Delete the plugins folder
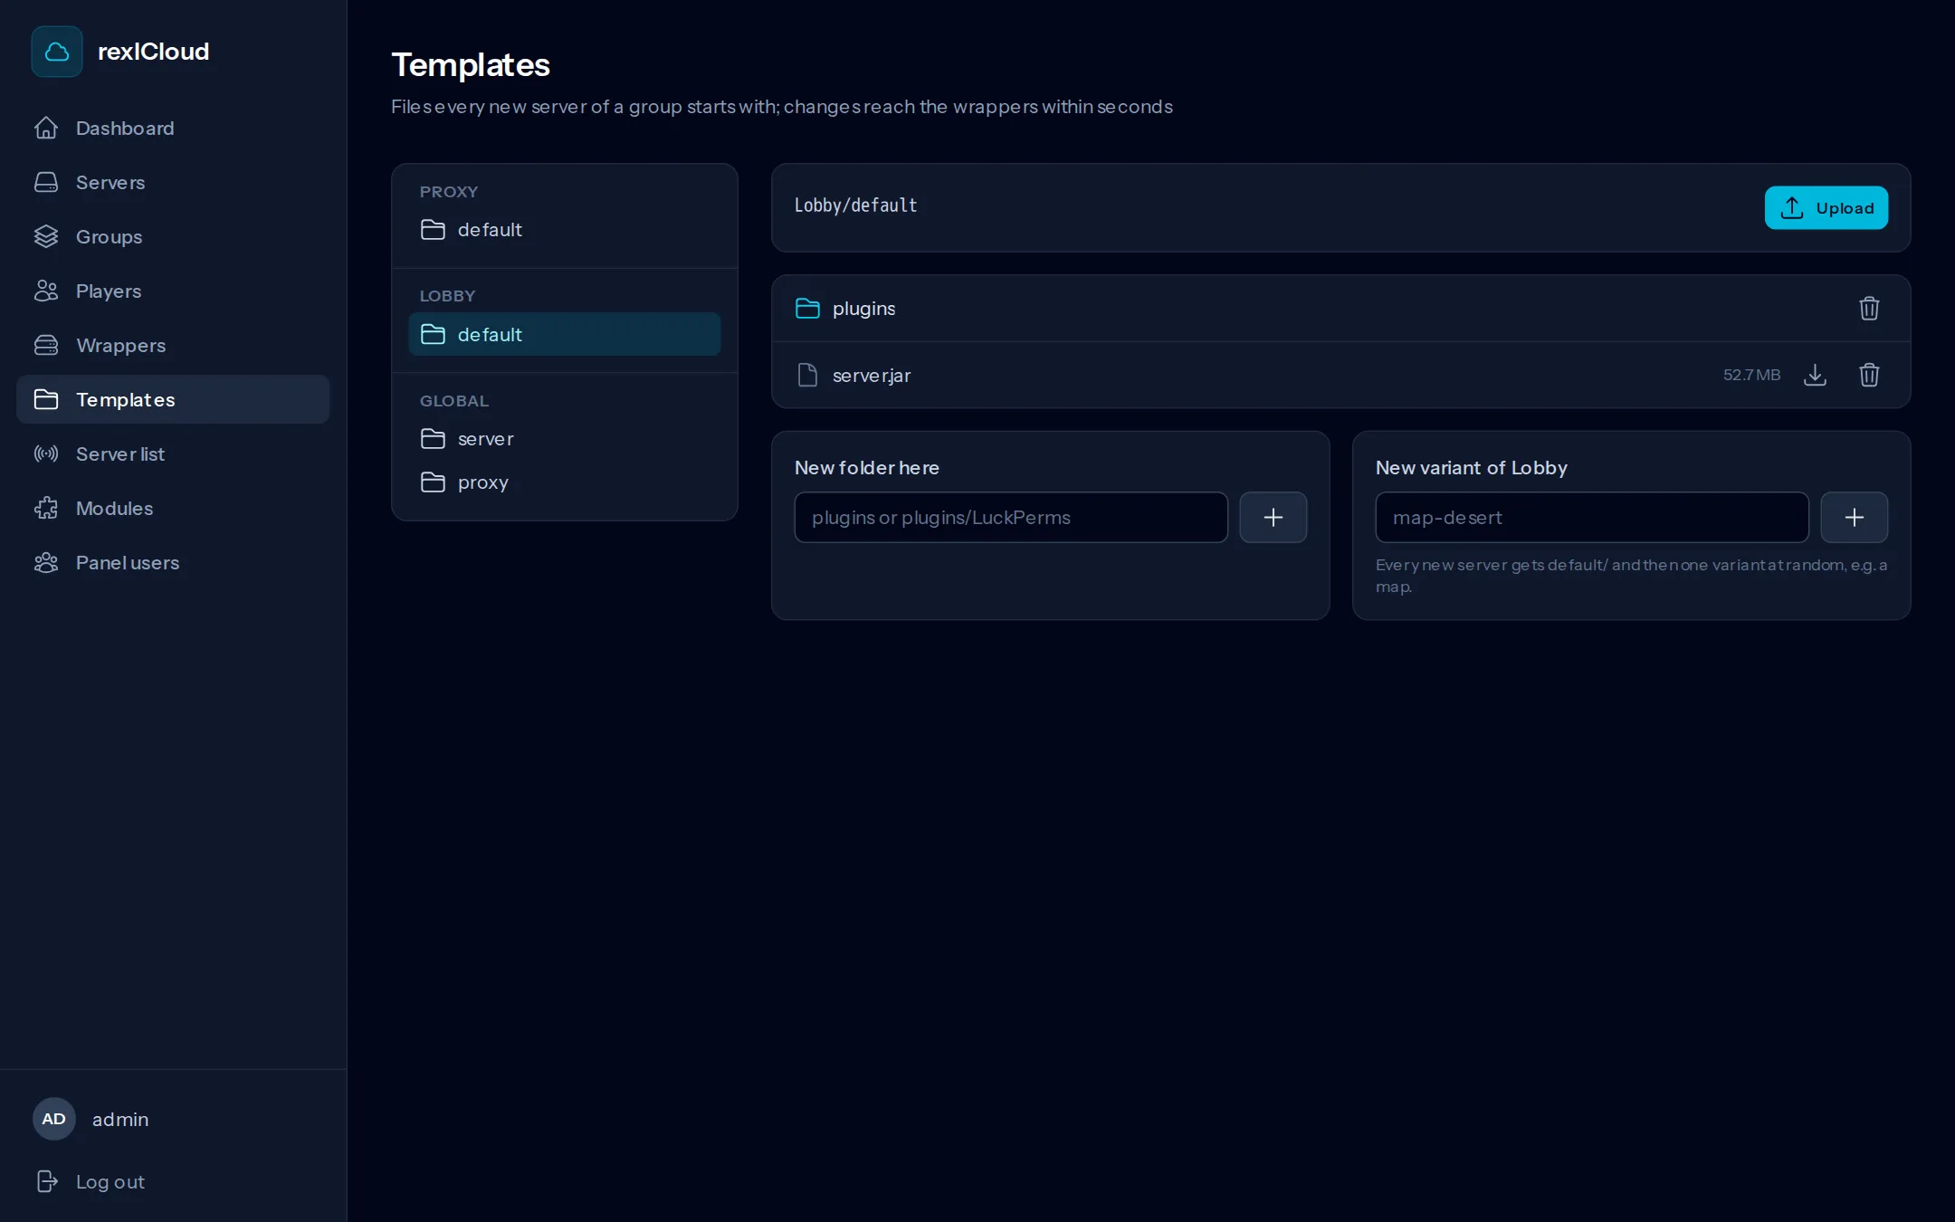Viewport: 1955px width, 1222px height. point(1869,309)
